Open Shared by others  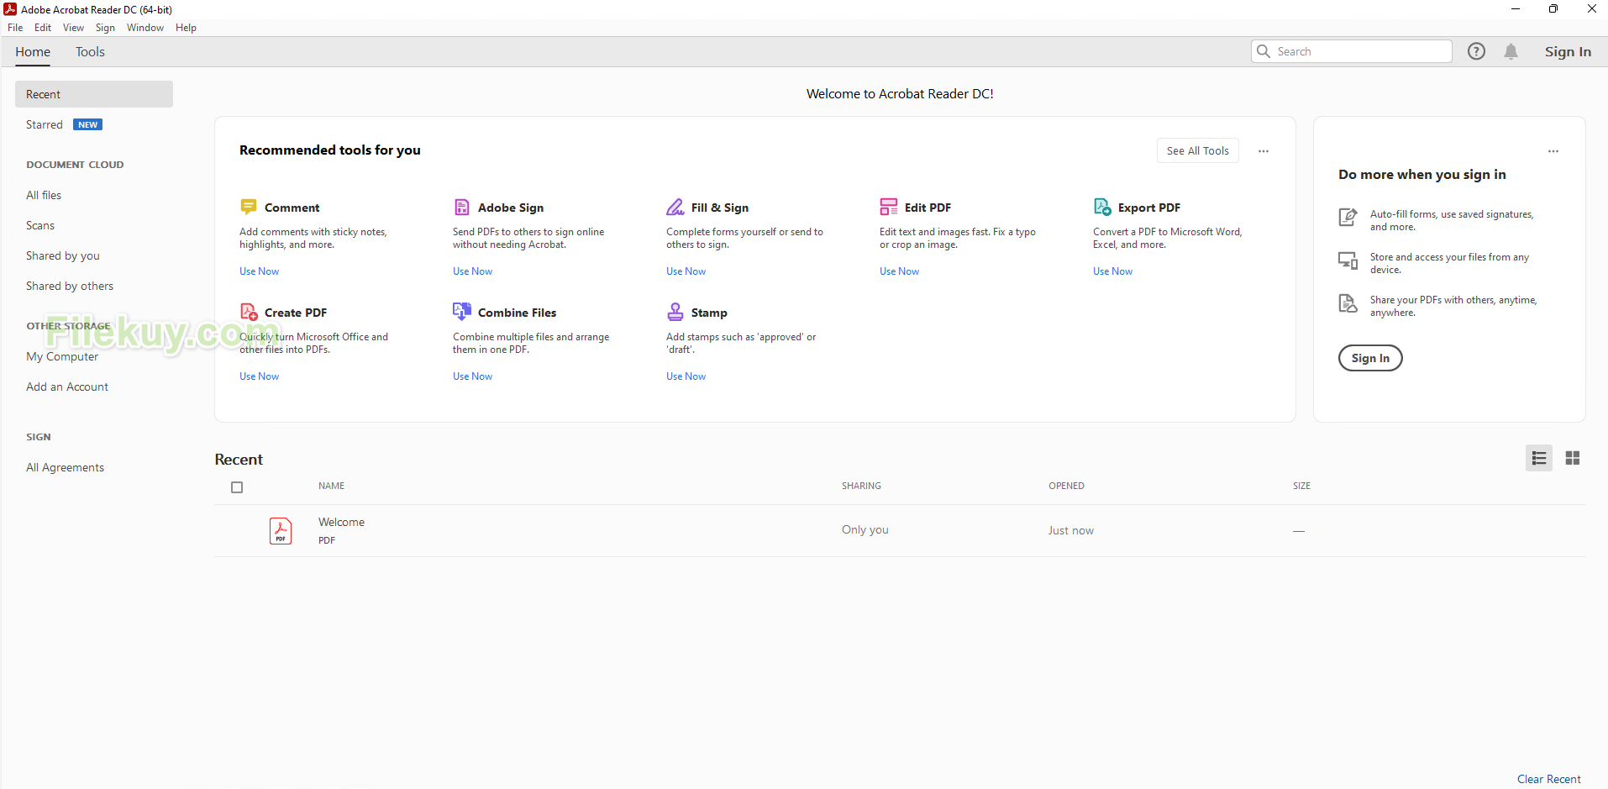coord(70,286)
